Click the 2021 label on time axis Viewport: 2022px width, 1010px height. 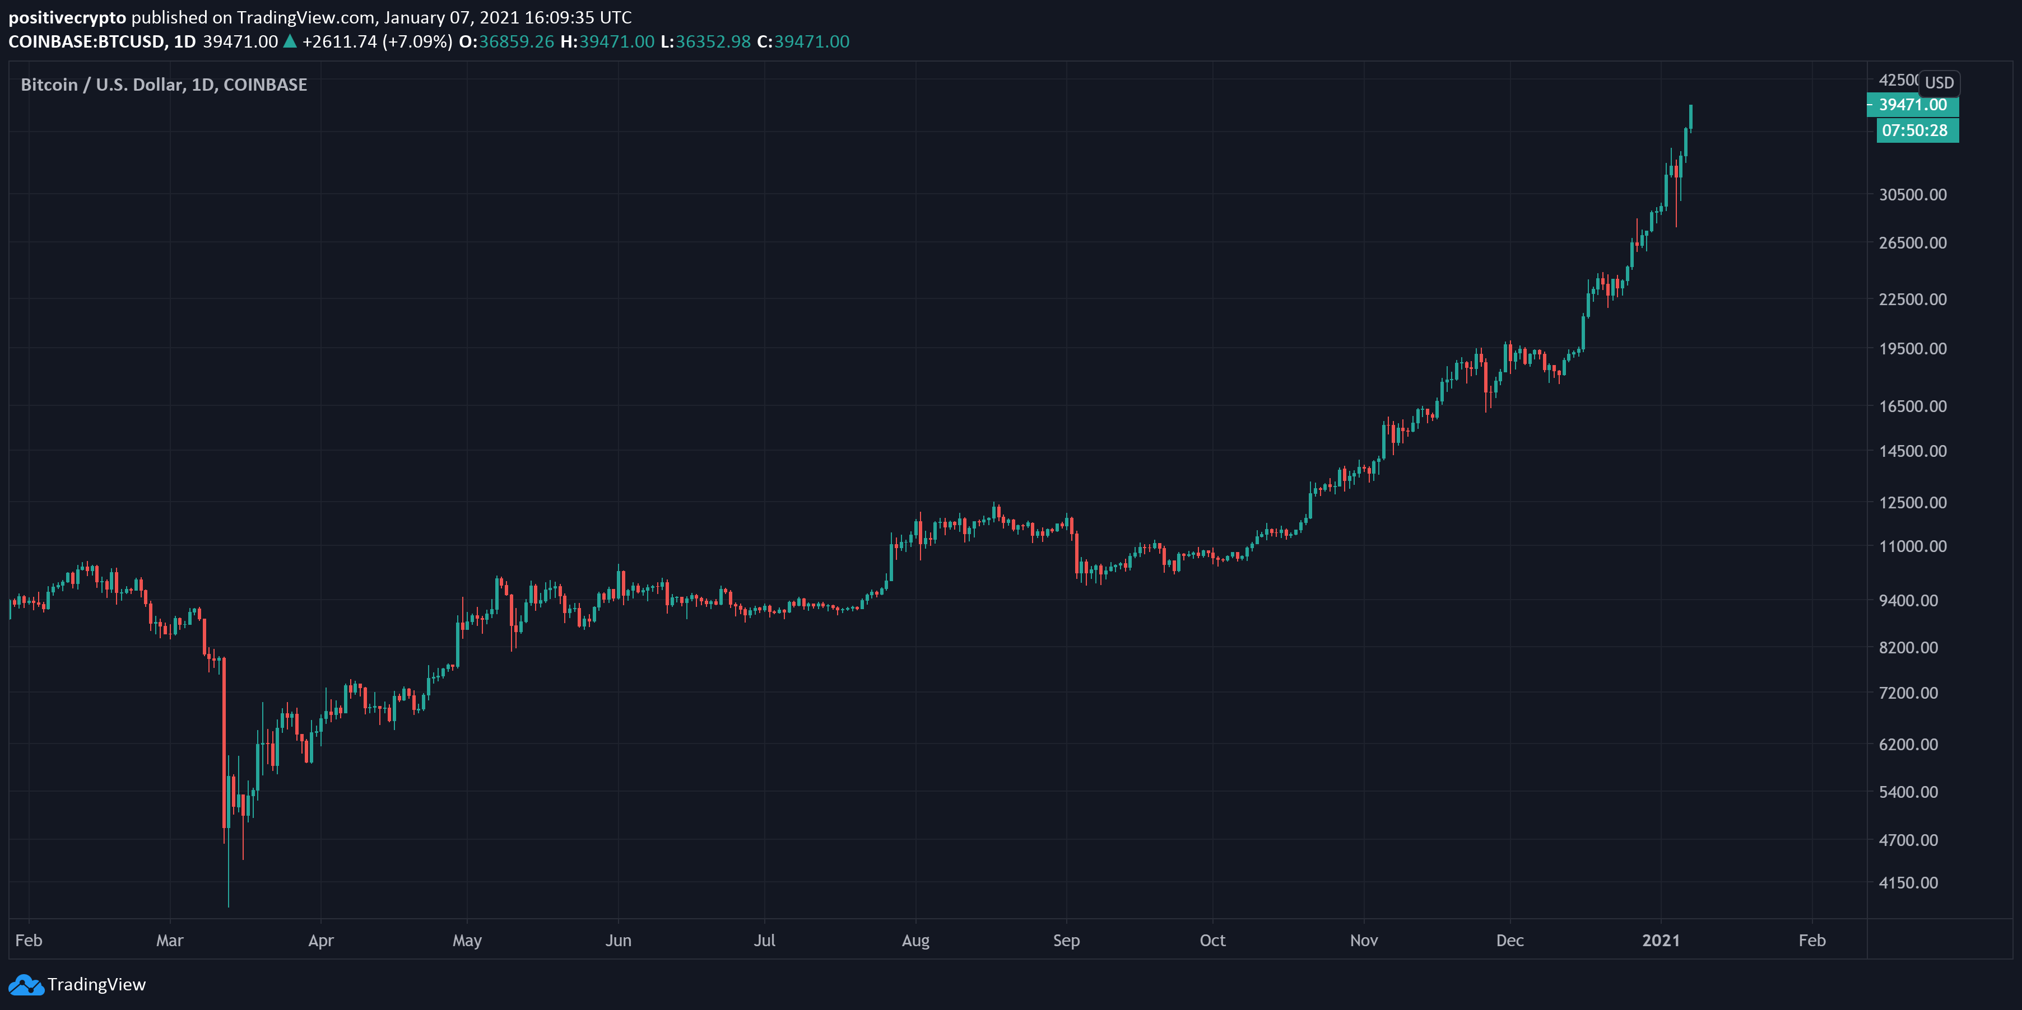pos(1661,940)
